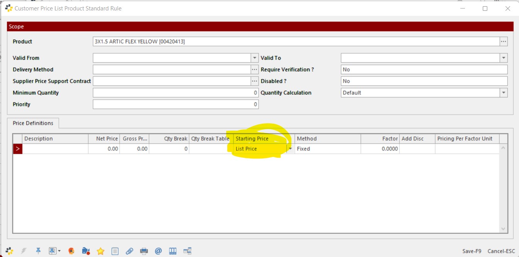Click the Disabled ? field showing No
The width and height of the screenshot is (519, 257).
click(424, 81)
